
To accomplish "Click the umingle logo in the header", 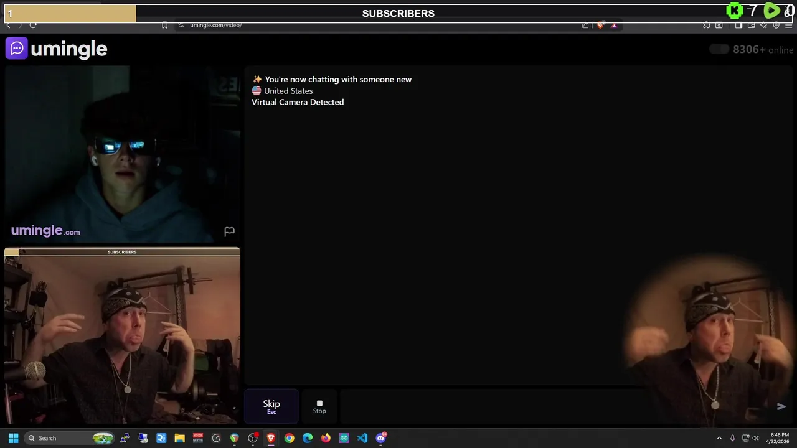I will (57, 49).
